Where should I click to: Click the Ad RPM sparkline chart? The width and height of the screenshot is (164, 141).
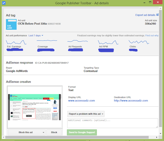[x=108, y=42]
